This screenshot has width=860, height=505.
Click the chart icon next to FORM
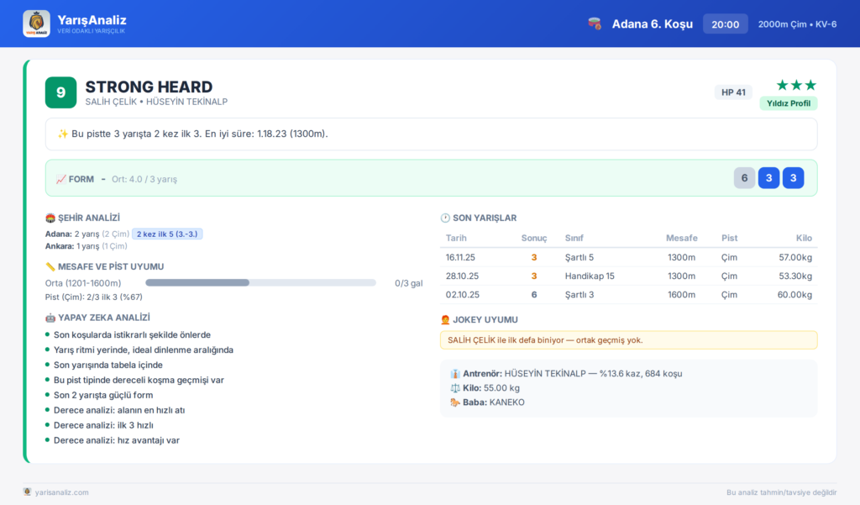[60, 180]
